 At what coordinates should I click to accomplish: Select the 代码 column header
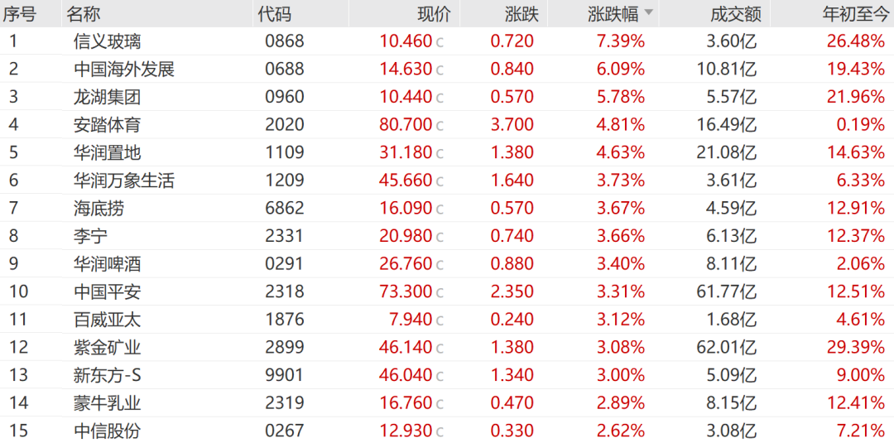click(275, 14)
